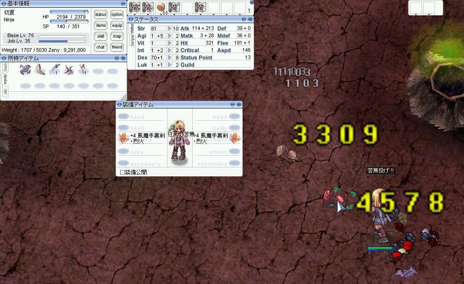
Task: Click the Ninja job label
Action: coord(9,20)
